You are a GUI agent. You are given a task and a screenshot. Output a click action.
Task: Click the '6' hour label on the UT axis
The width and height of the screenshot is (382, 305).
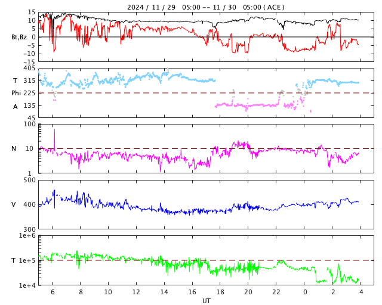pos(53,292)
